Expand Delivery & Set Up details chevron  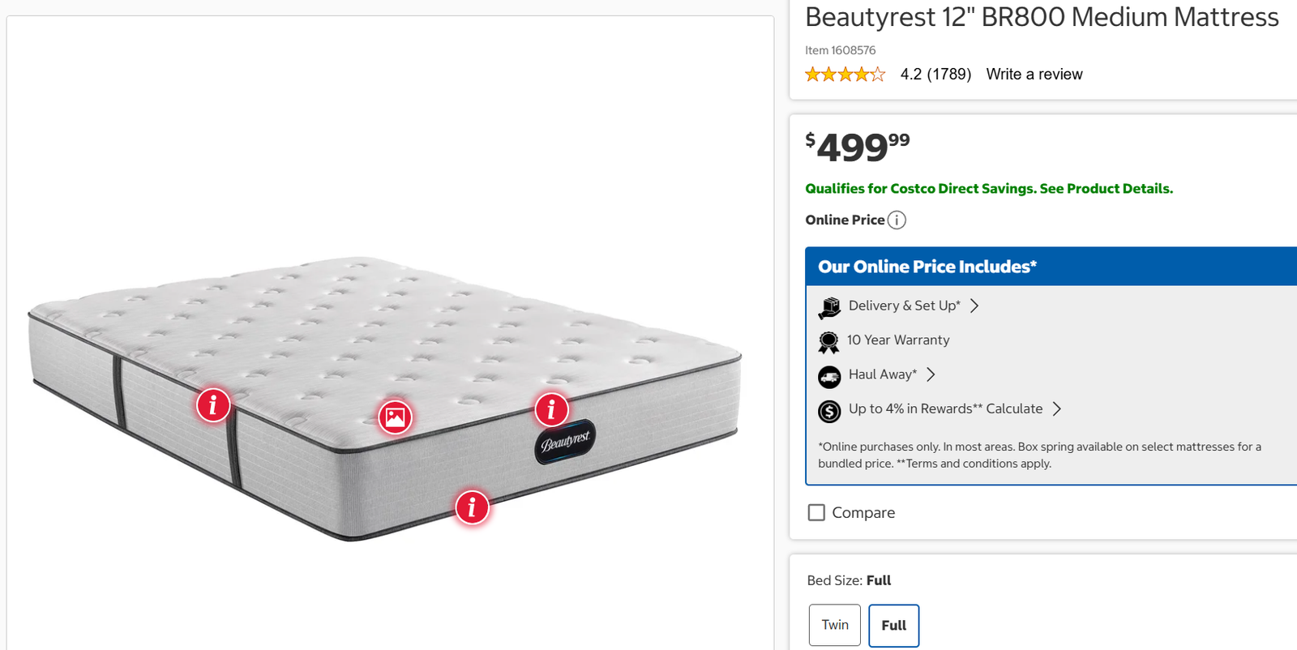click(974, 306)
